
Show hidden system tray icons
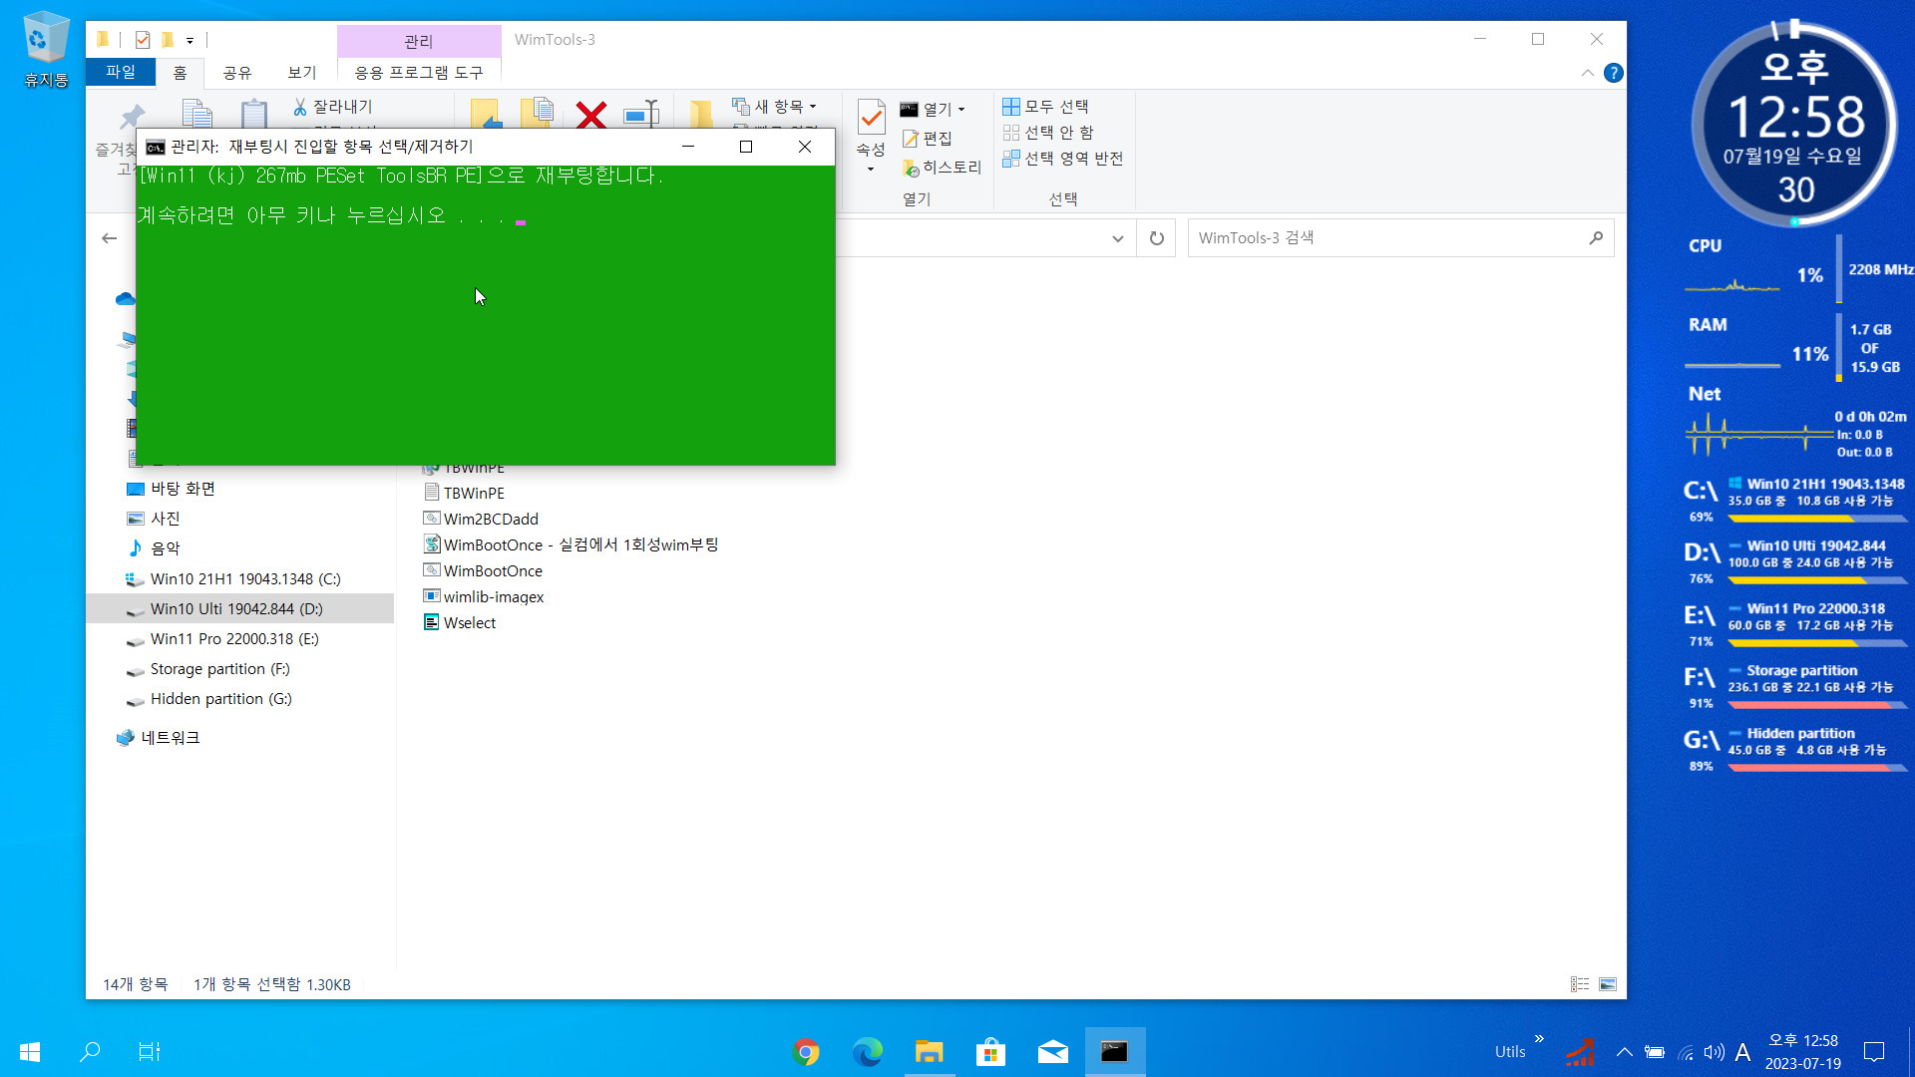click(1624, 1052)
